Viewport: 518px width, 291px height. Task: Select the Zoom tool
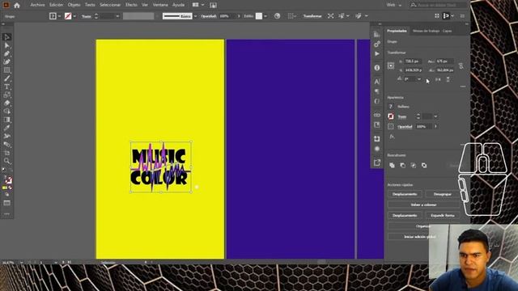6,161
